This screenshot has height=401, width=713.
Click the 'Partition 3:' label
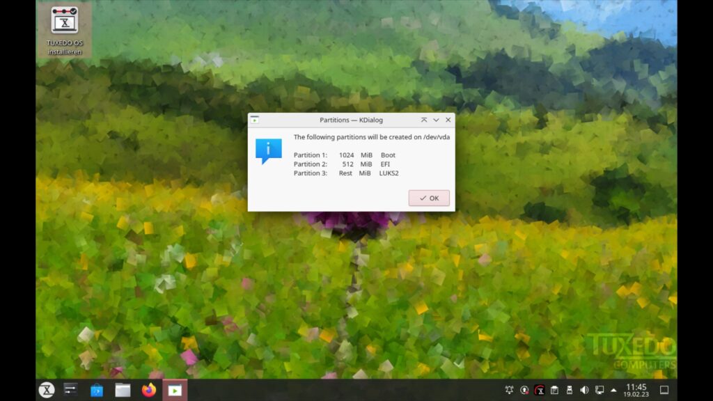311,173
